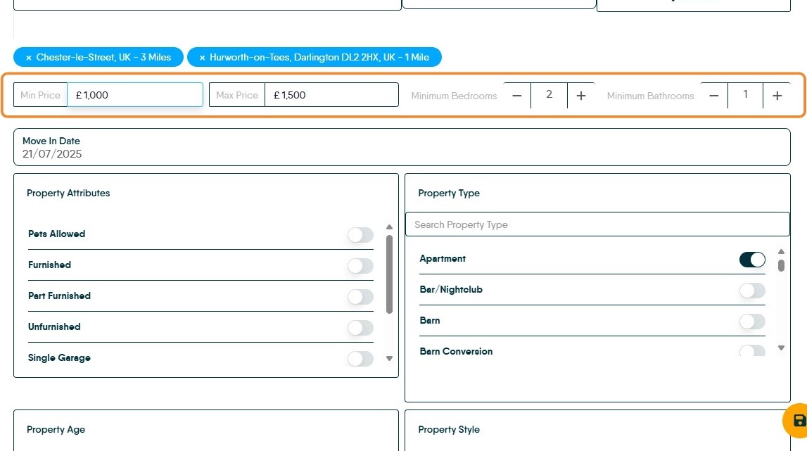Image resolution: width=807 pixels, height=451 pixels.
Task: Click the Search Property Type box
Action: pyautogui.click(x=597, y=224)
